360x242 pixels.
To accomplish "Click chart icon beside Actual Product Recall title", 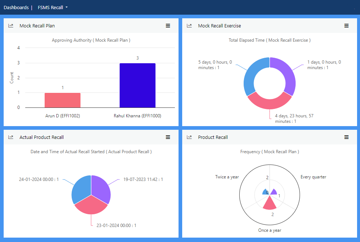I will 11,137.
